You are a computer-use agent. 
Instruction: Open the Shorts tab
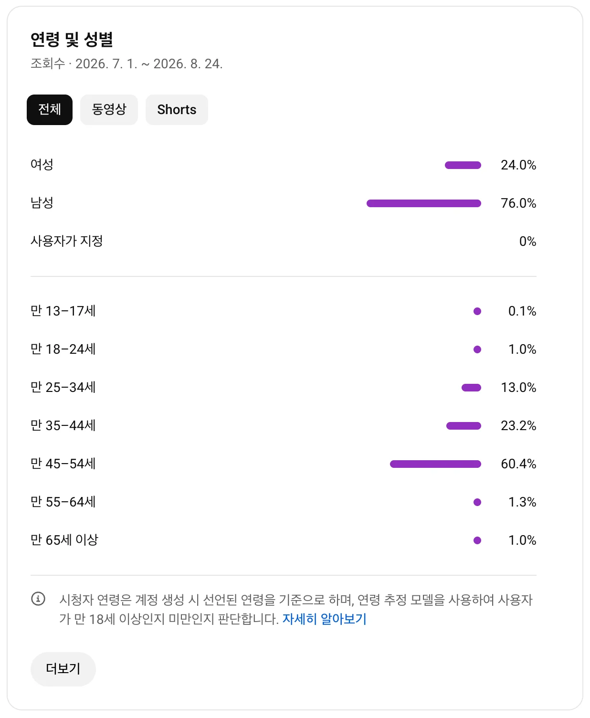pos(177,110)
